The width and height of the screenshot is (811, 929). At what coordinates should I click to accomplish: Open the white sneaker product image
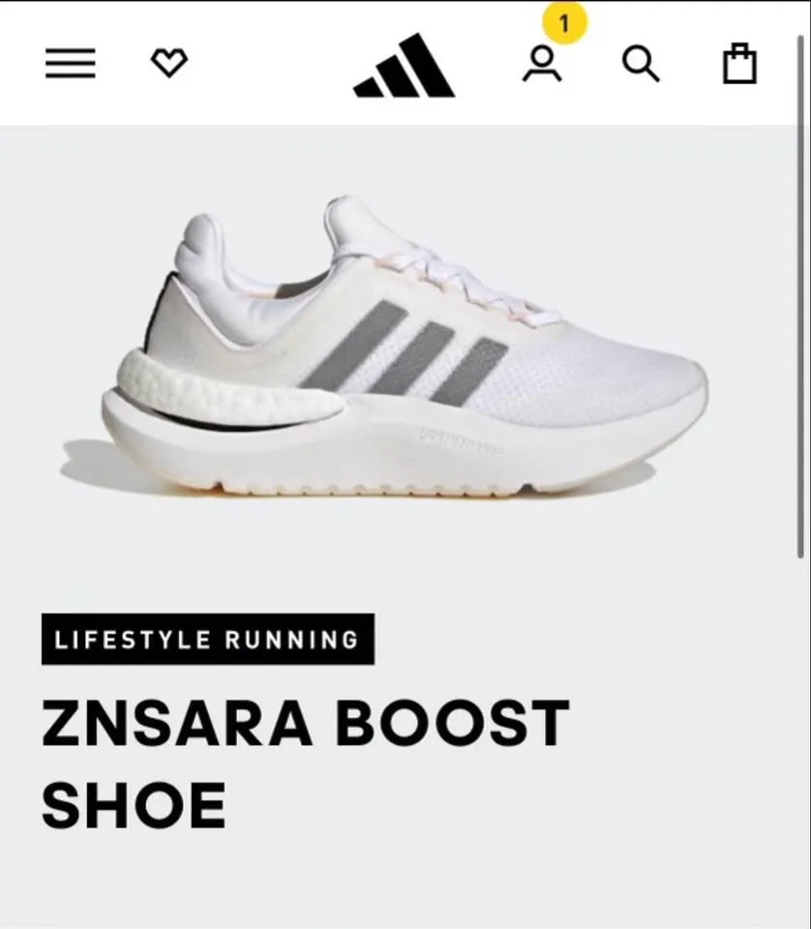pyautogui.click(x=385, y=349)
